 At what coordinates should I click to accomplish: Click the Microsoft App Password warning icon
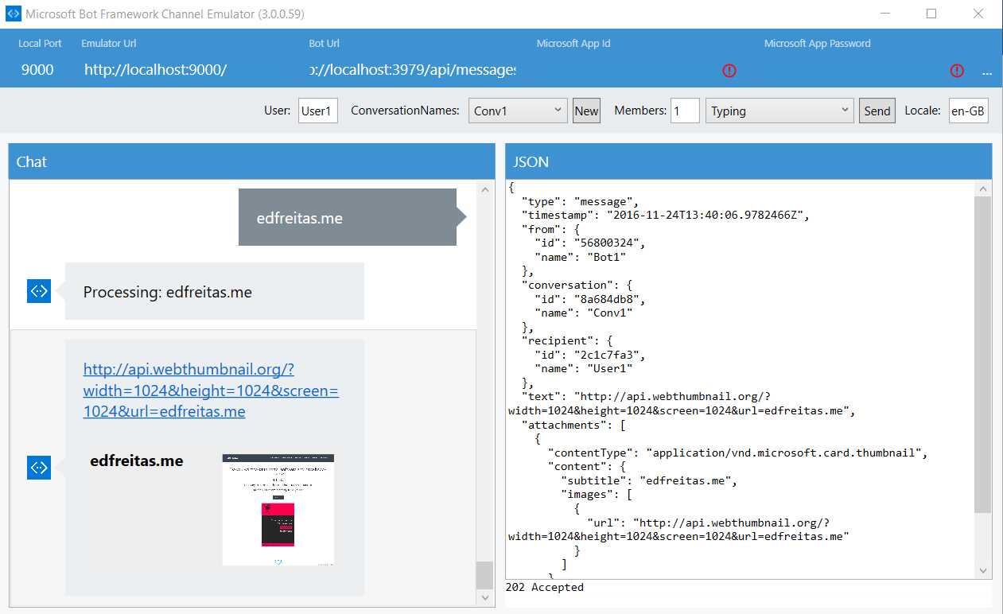click(957, 71)
